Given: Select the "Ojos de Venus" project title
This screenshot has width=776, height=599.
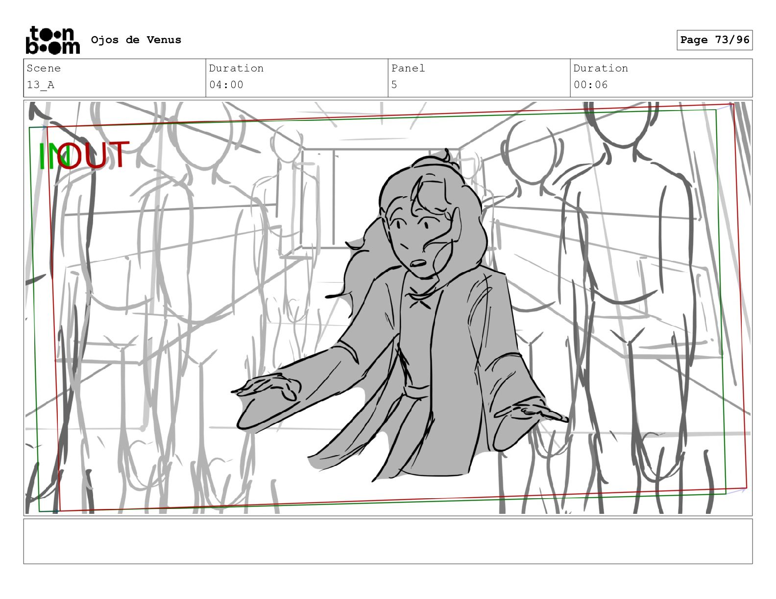Looking at the screenshot, I should tap(136, 40).
